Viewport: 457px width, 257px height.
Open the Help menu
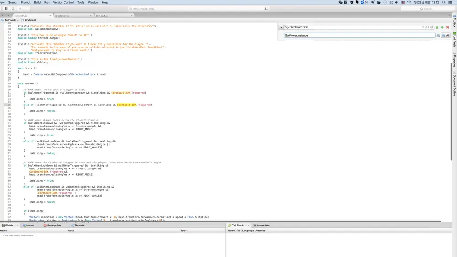[x=105, y=2]
